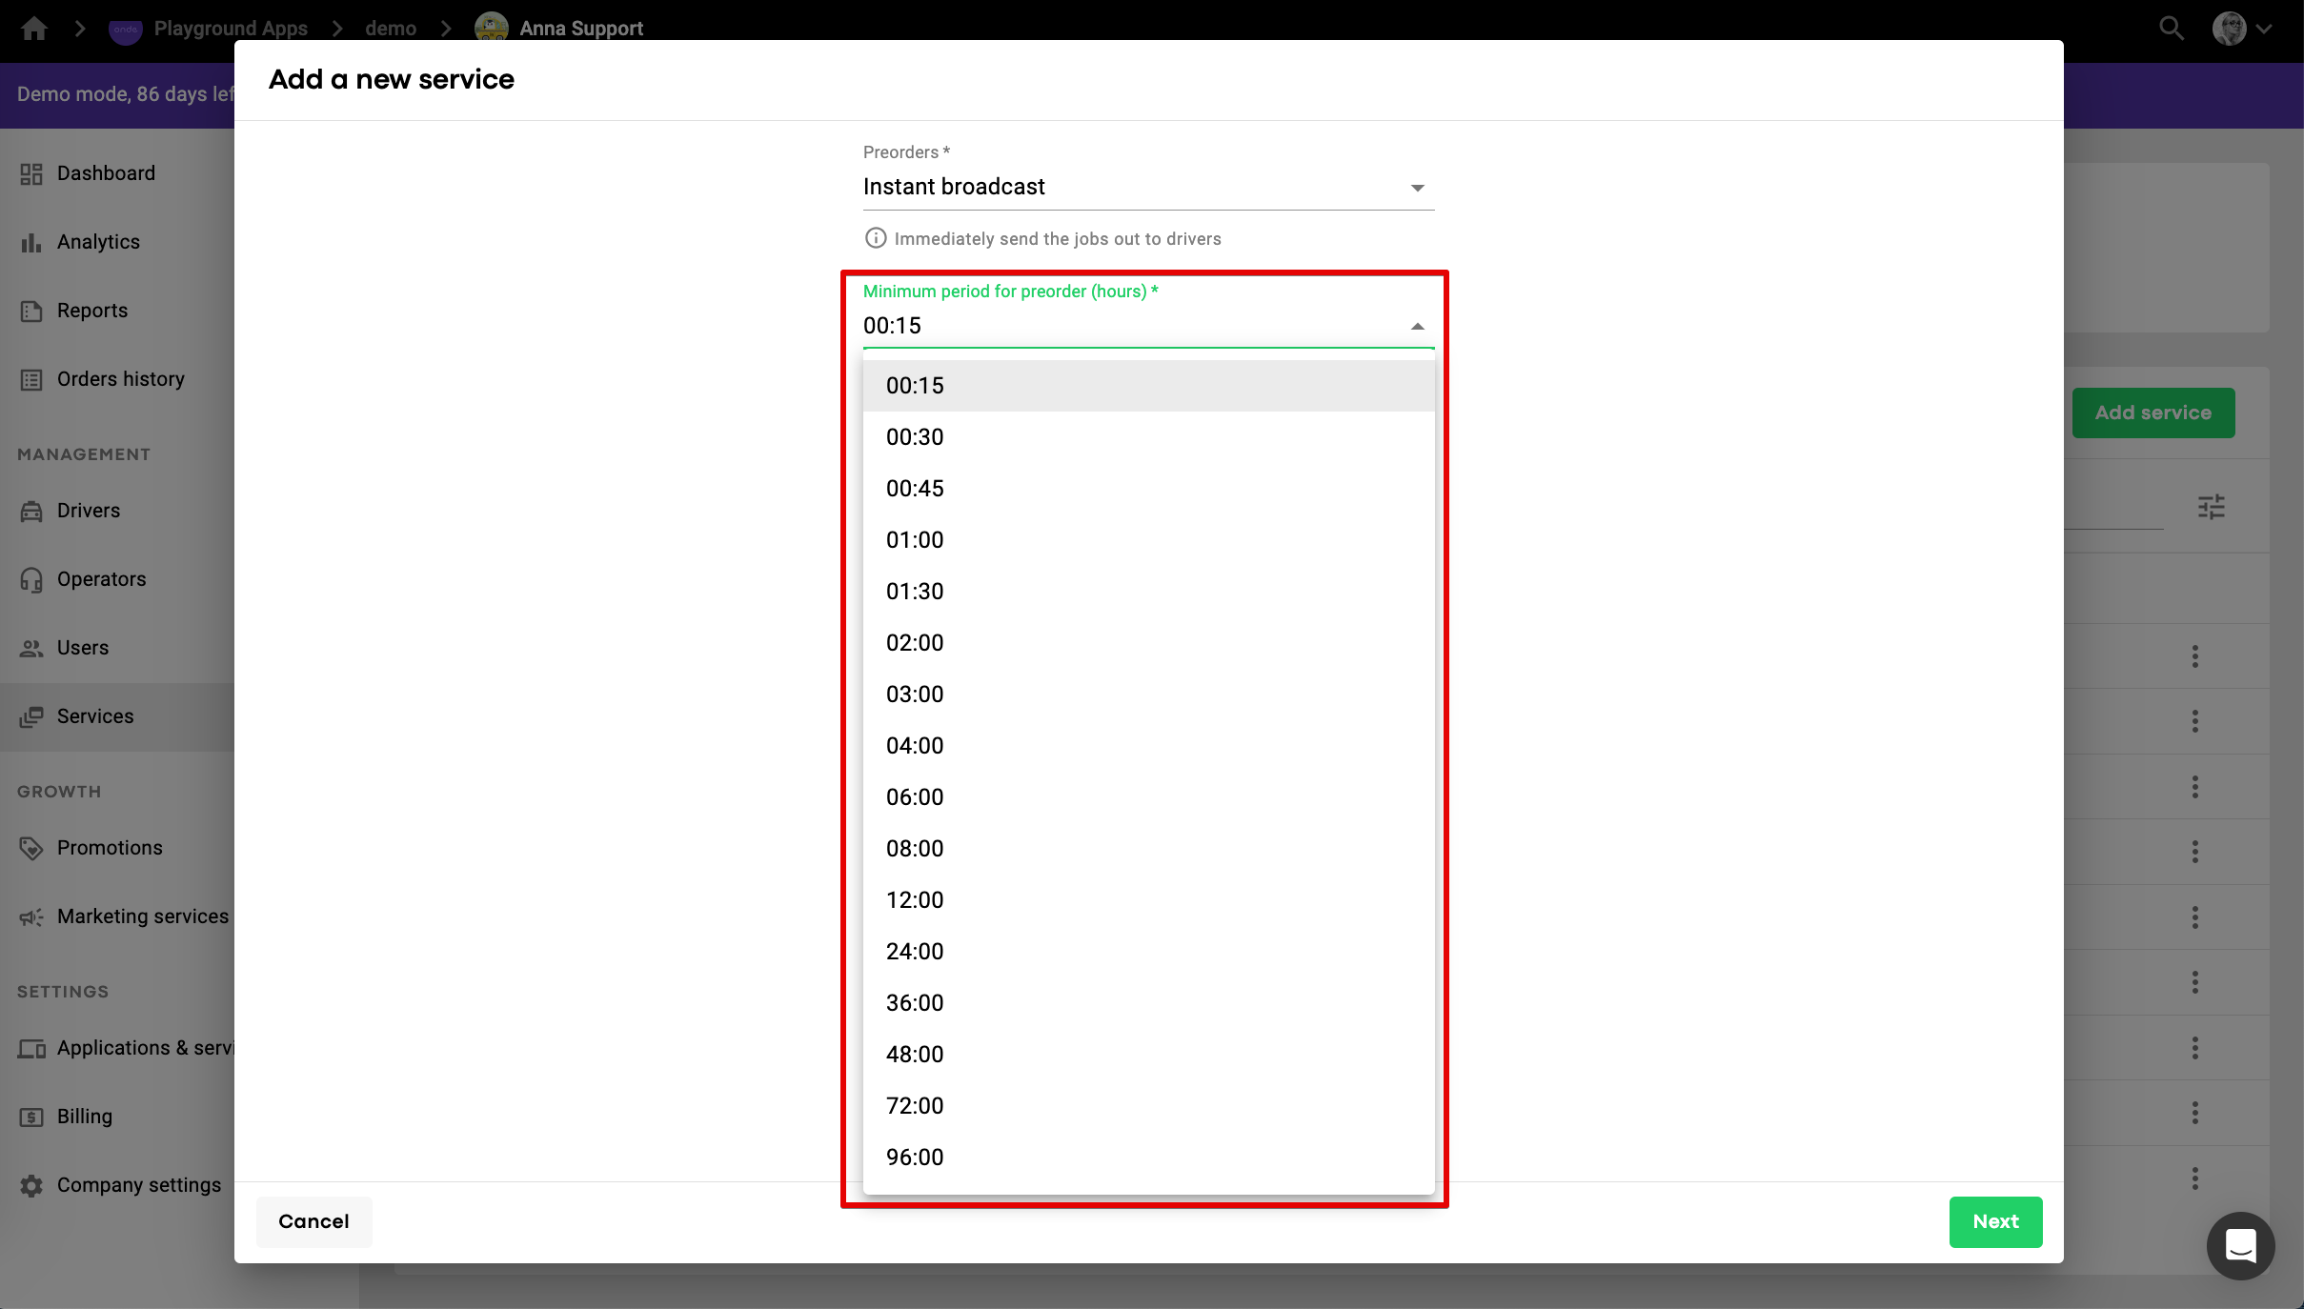Viewport: 2304px width, 1309px height.
Task: Collapse the Minimum period dropdown arrow
Action: [x=1417, y=327]
